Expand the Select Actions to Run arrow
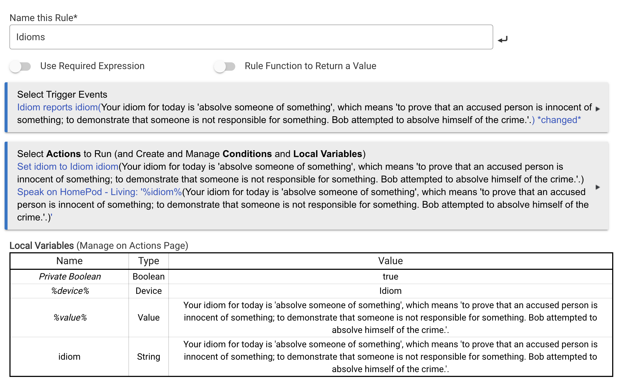Viewport: 620px width, 388px height. (598, 187)
